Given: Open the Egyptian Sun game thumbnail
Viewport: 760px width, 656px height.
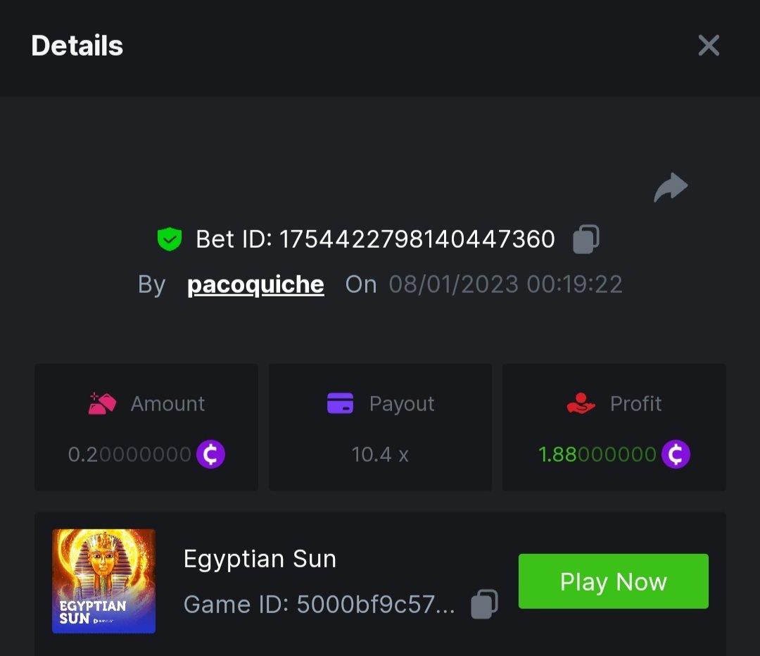Looking at the screenshot, I should (x=104, y=581).
